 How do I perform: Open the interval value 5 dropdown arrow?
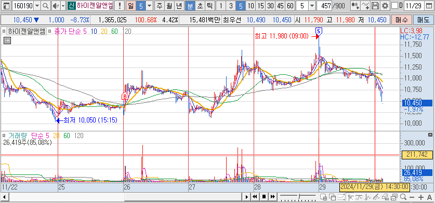(x=312, y=6)
